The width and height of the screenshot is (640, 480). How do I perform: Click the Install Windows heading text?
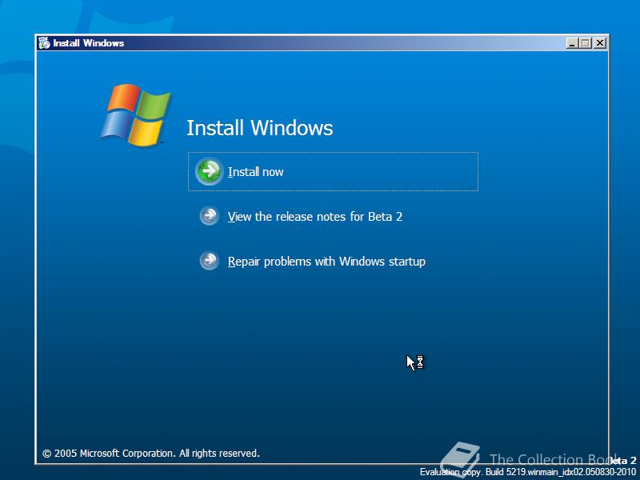coord(259,128)
